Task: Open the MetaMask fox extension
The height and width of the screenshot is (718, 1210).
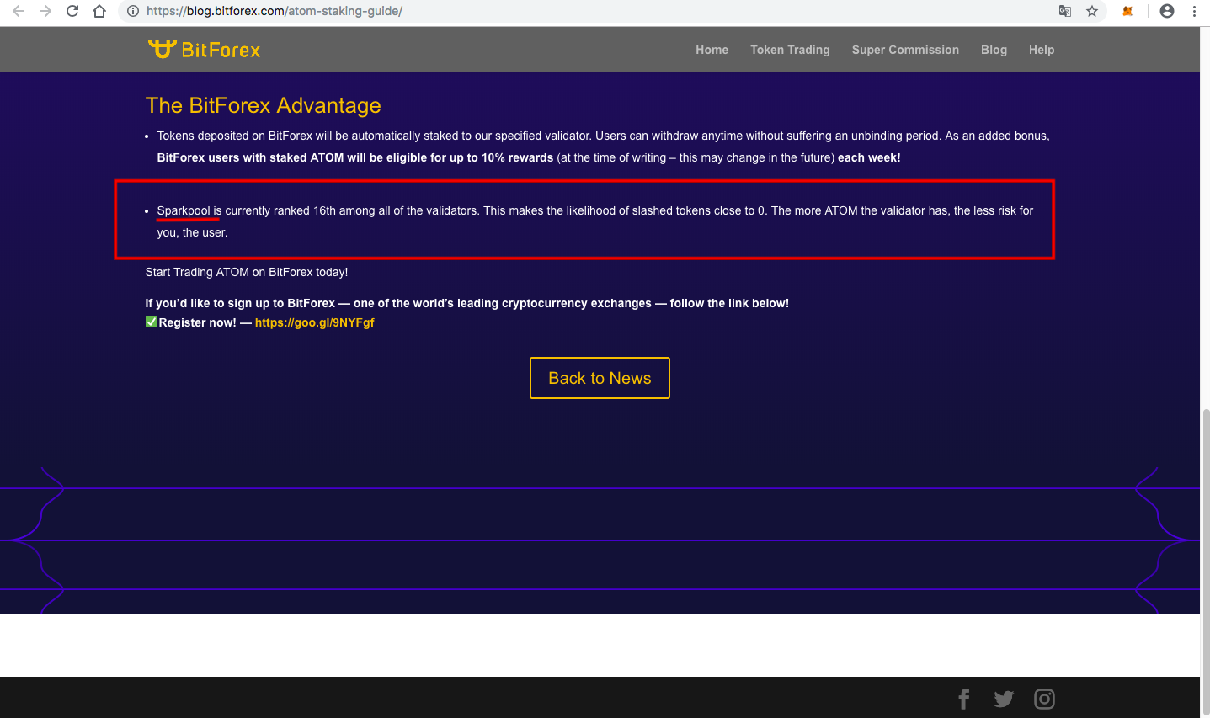Action: pos(1127,11)
